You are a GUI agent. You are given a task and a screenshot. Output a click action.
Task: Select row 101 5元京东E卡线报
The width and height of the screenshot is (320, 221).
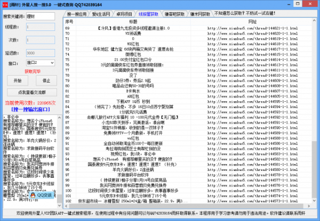click(x=188, y=196)
